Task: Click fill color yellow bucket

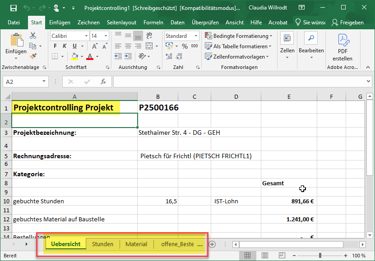Action: [x=74, y=56]
